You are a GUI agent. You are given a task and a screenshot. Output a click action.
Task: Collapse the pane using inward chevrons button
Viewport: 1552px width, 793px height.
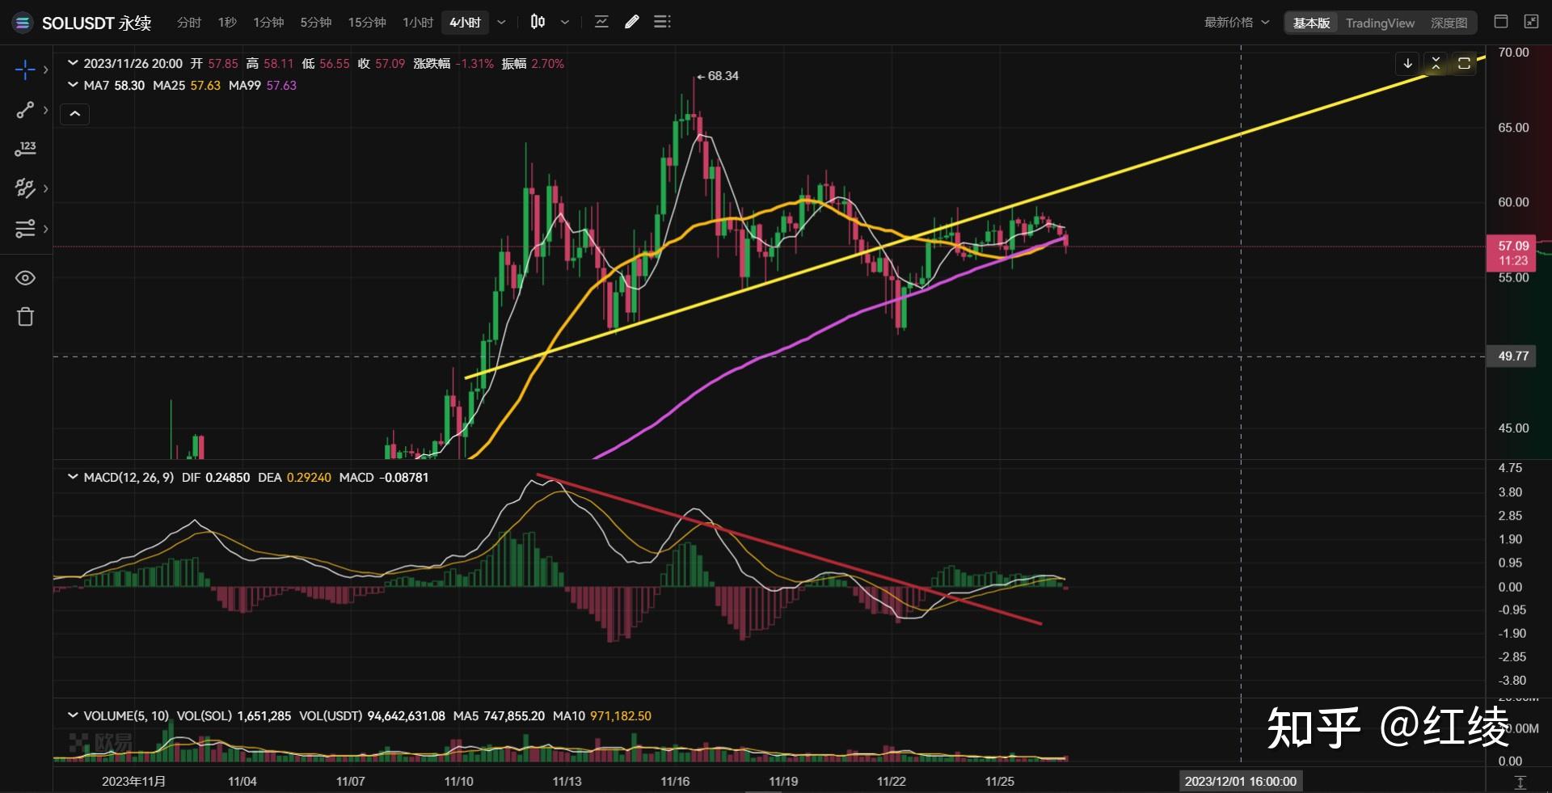[1436, 63]
